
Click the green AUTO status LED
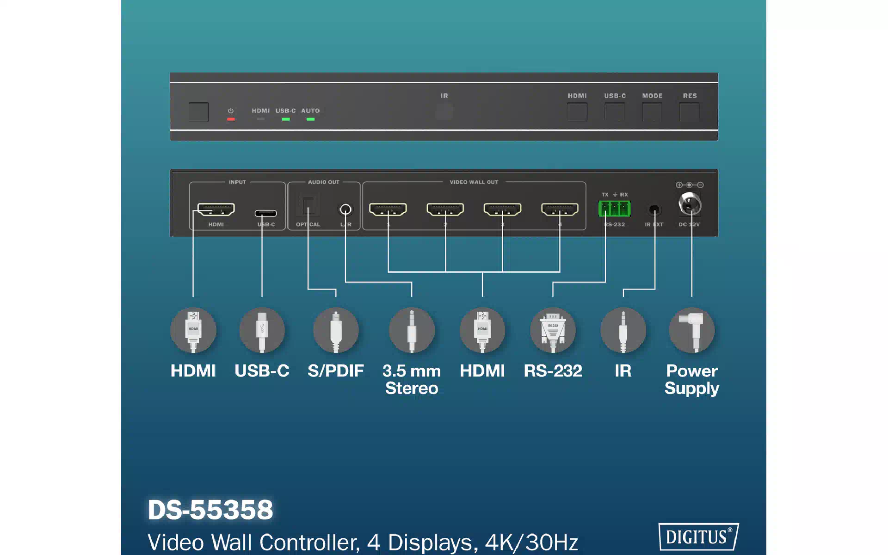click(x=311, y=119)
